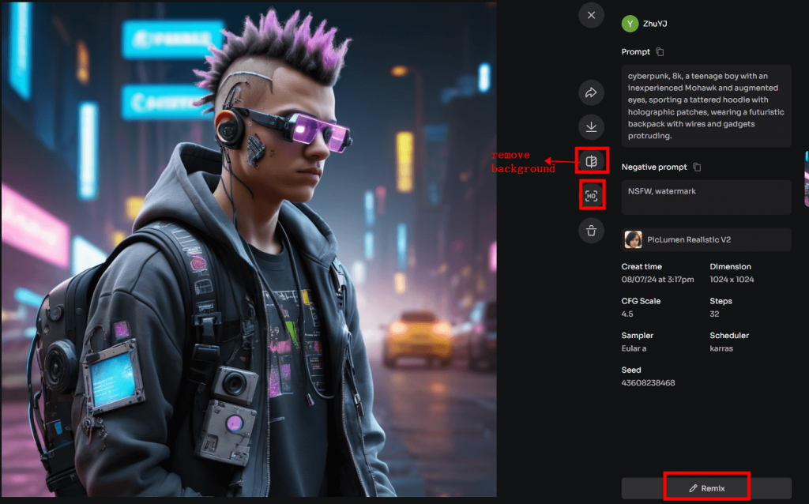Select the PicLumen Realistic V2 model row
809x504 pixels.
pyautogui.click(x=706, y=239)
